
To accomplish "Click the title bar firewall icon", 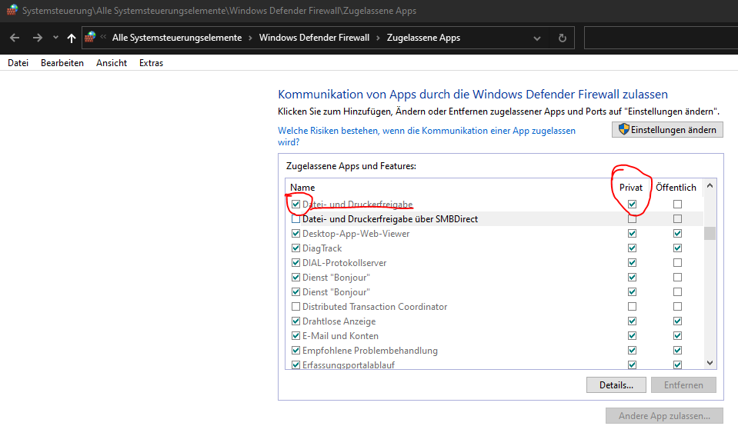I will (x=12, y=10).
